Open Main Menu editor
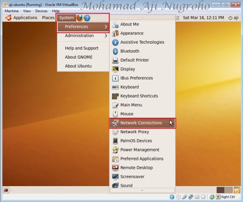 tap(142, 105)
